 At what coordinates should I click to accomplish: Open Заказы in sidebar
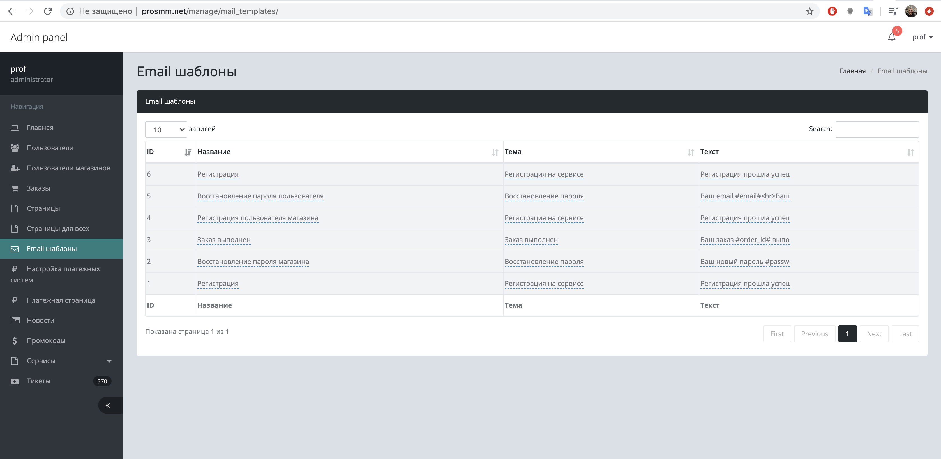pyautogui.click(x=61, y=188)
